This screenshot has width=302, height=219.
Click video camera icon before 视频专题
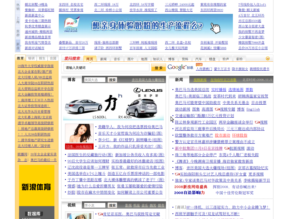click(217, 109)
